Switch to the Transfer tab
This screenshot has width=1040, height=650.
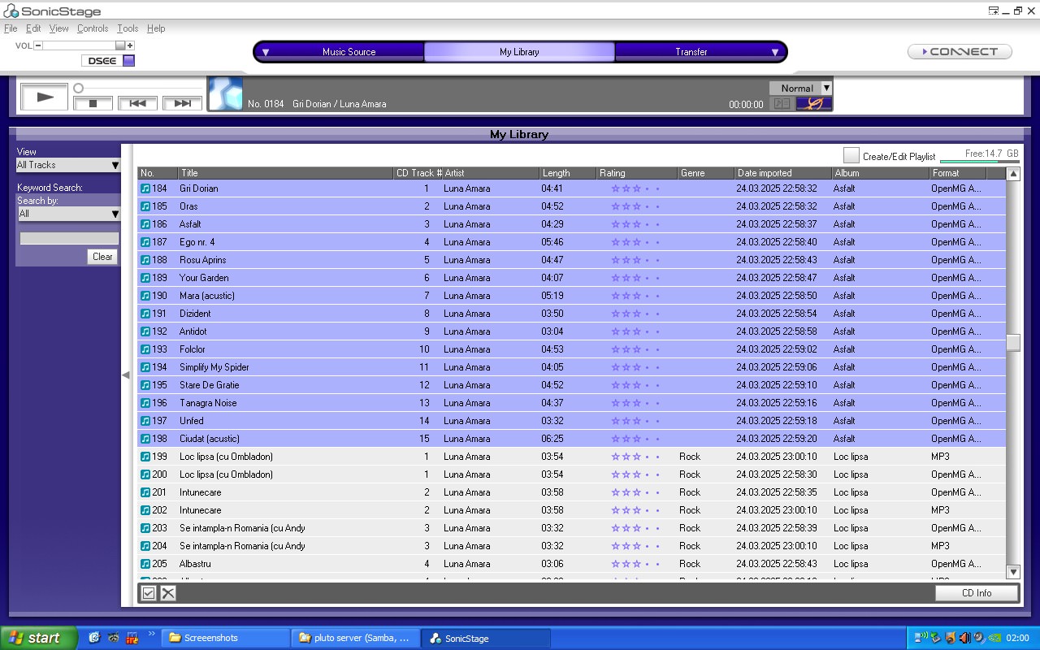tap(691, 52)
